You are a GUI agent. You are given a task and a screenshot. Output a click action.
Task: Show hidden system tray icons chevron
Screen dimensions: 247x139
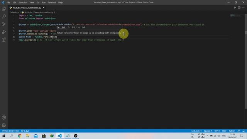(207, 136)
